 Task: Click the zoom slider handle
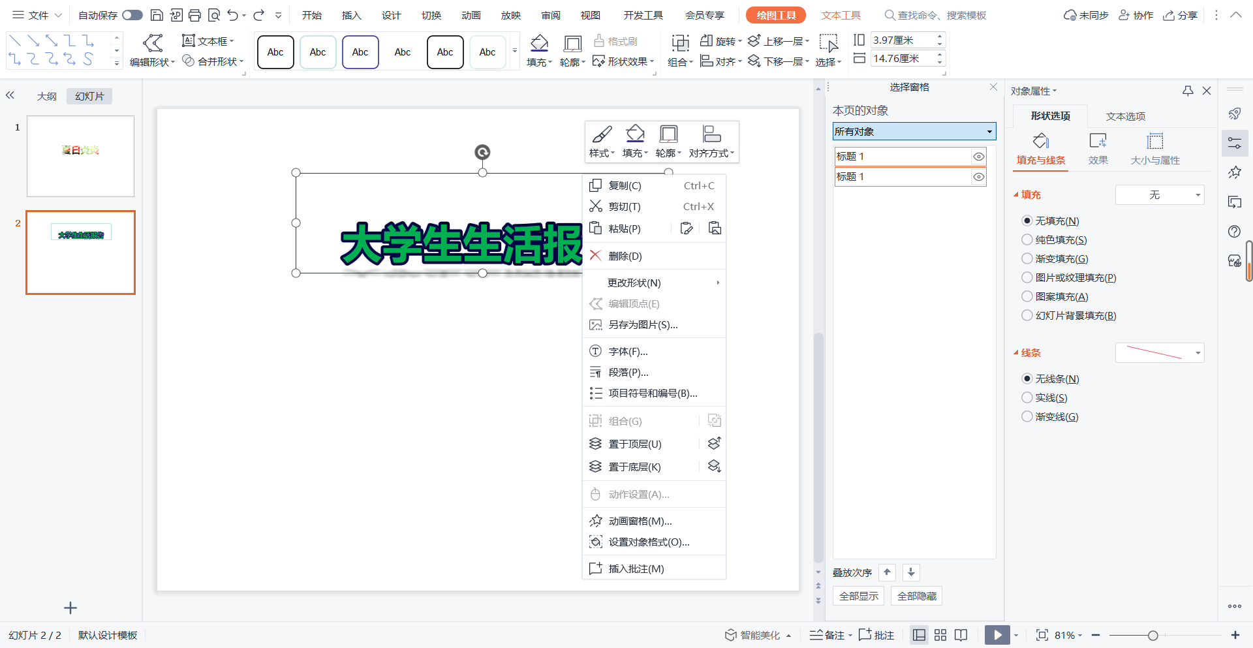click(x=1153, y=635)
